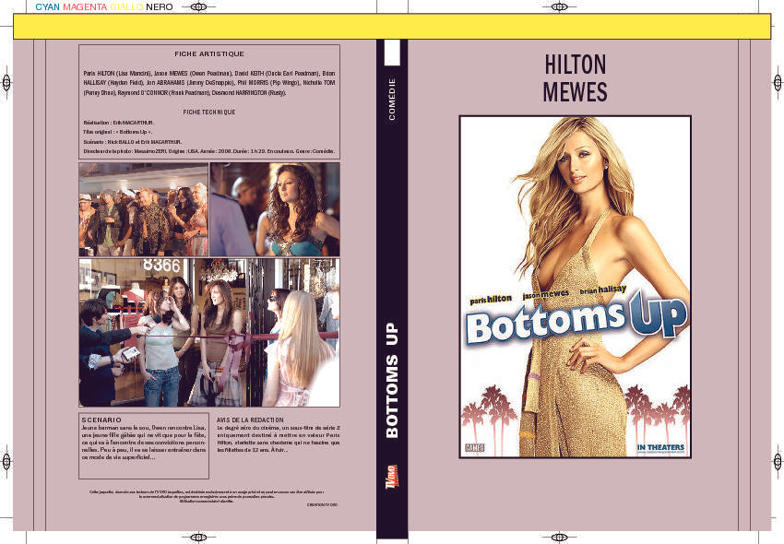This screenshot has height=544, width=784.
Task: Click the 'brian hallisay' credit on the poster
Action: 603,290
